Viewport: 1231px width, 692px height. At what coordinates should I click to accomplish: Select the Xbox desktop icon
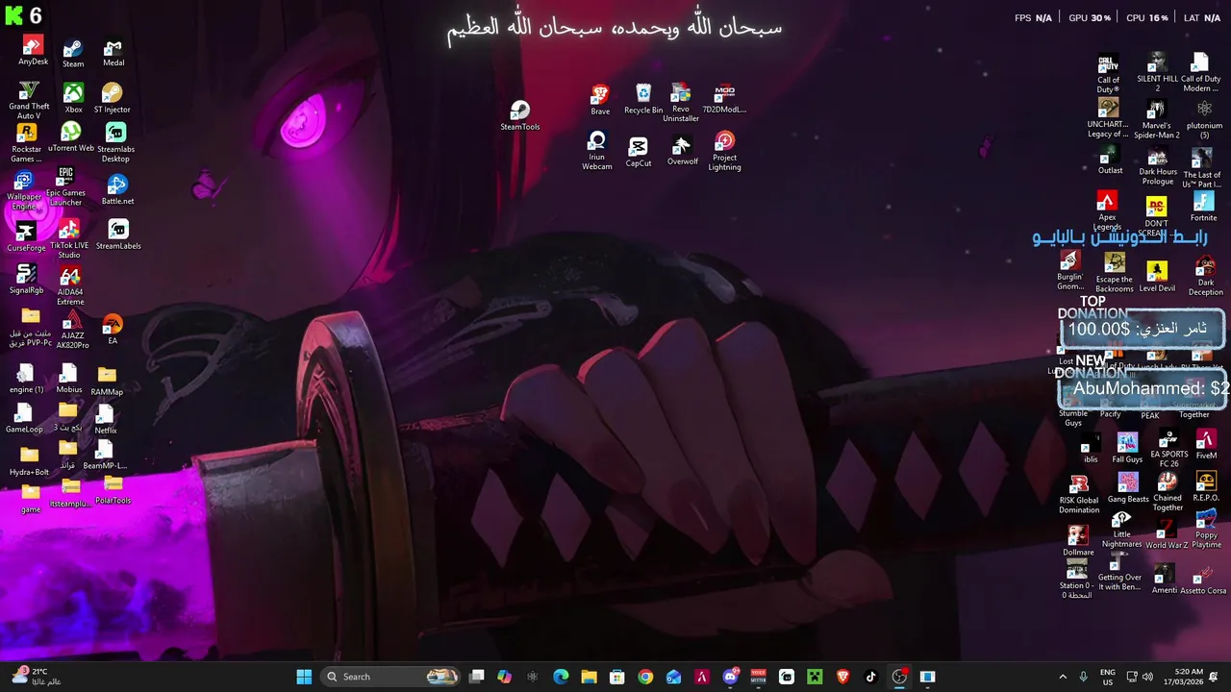[73, 98]
